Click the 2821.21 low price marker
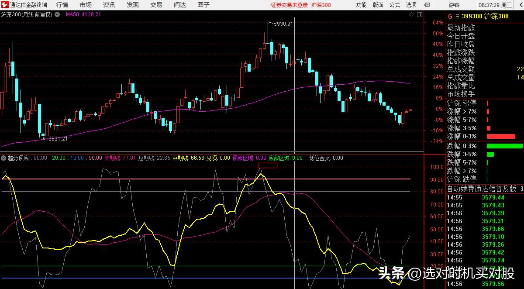This screenshot has width=524, height=289. [x=58, y=139]
